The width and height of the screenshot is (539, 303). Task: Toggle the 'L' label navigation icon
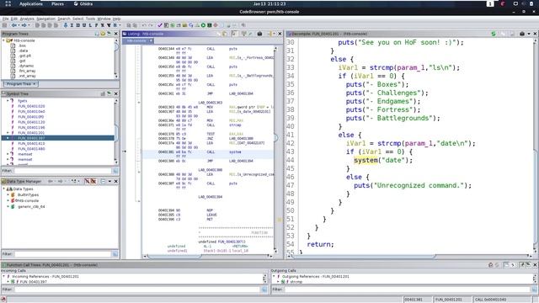click(x=90, y=25)
